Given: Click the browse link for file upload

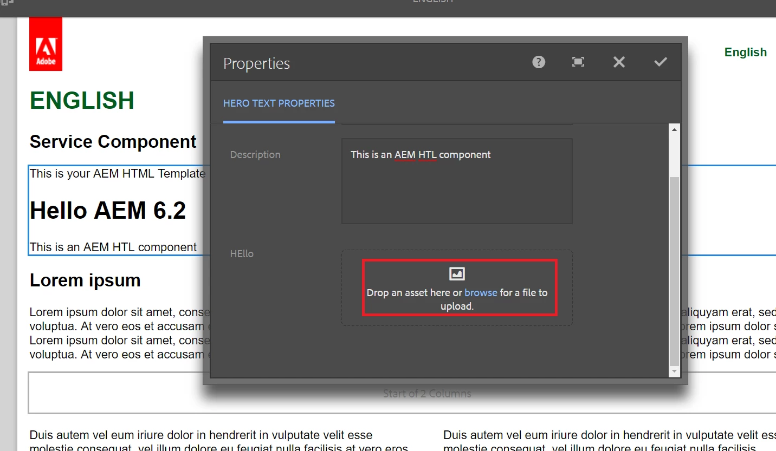Looking at the screenshot, I should pos(481,293).
